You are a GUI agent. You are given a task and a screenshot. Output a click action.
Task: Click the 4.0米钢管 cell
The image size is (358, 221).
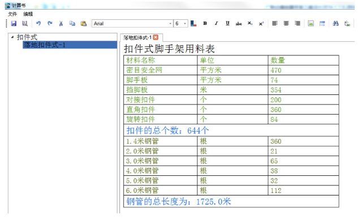pyautogui.click(x=160, y=171)
